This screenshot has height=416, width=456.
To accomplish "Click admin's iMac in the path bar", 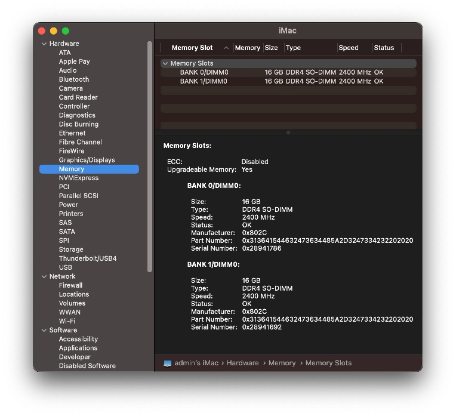I will coord(198,363).
